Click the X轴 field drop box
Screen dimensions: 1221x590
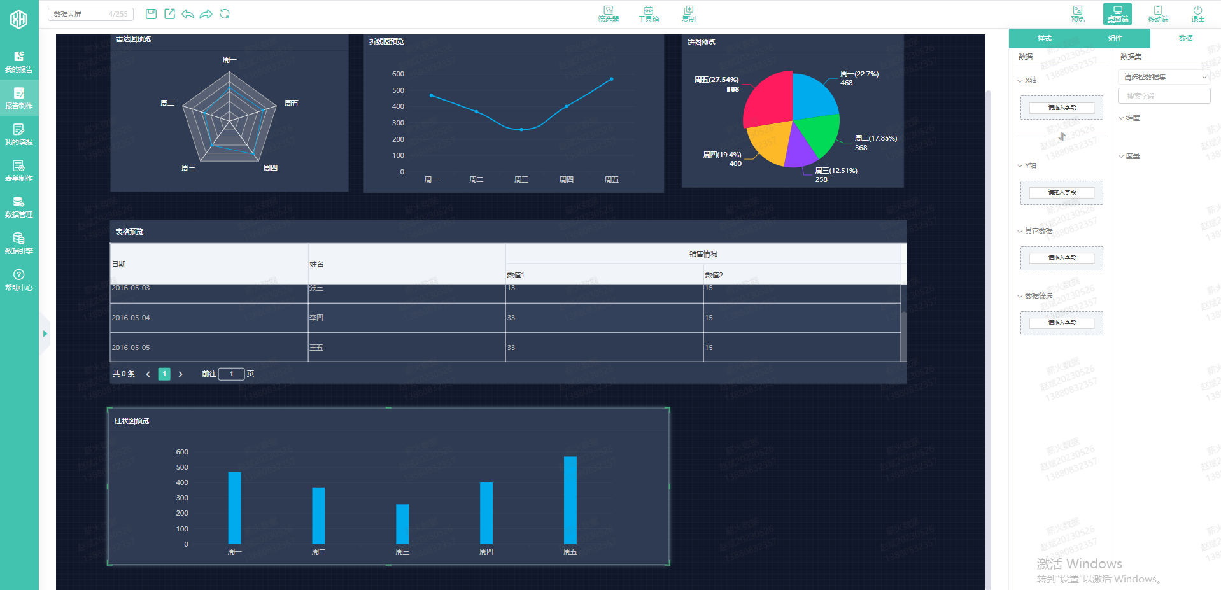[x=1062, y=108]
